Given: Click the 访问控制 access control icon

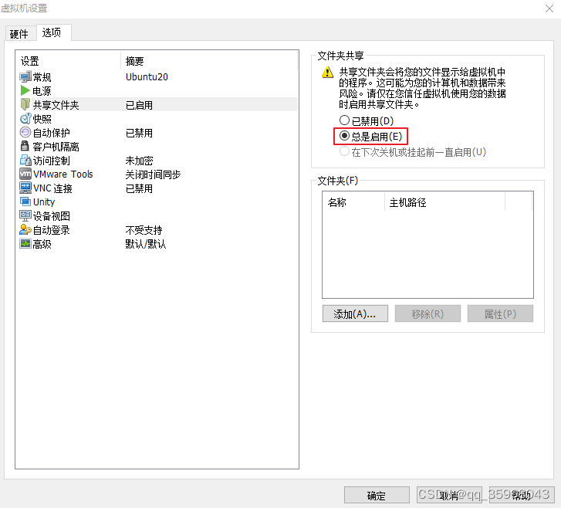Looking at the screenshot, I should click(25, 160).
